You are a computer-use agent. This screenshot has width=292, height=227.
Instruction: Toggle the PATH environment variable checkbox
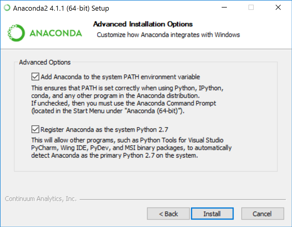[35, 76]
